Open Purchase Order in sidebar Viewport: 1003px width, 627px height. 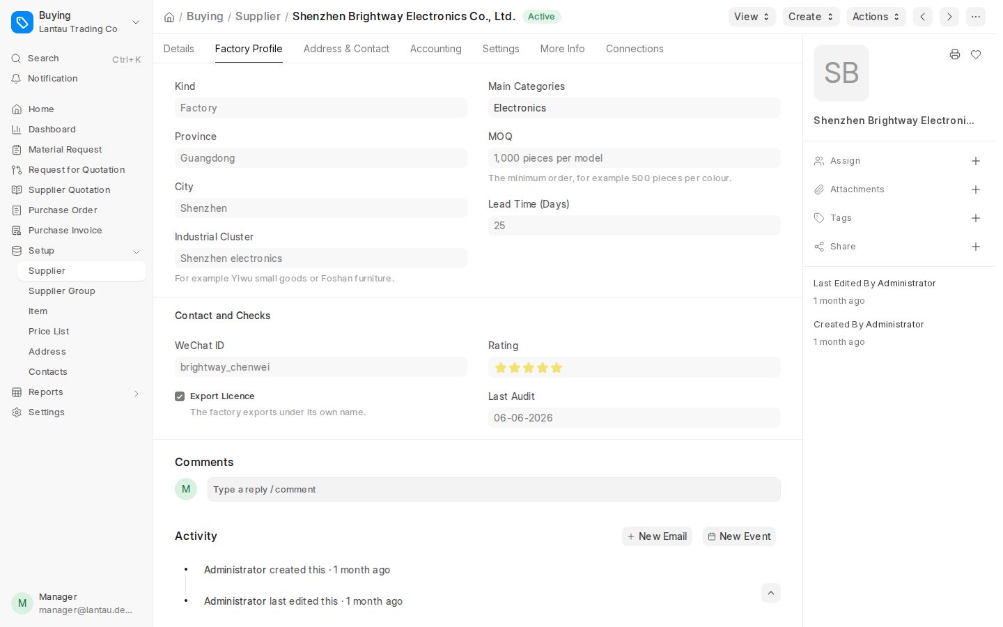click(x=76, y=210)
